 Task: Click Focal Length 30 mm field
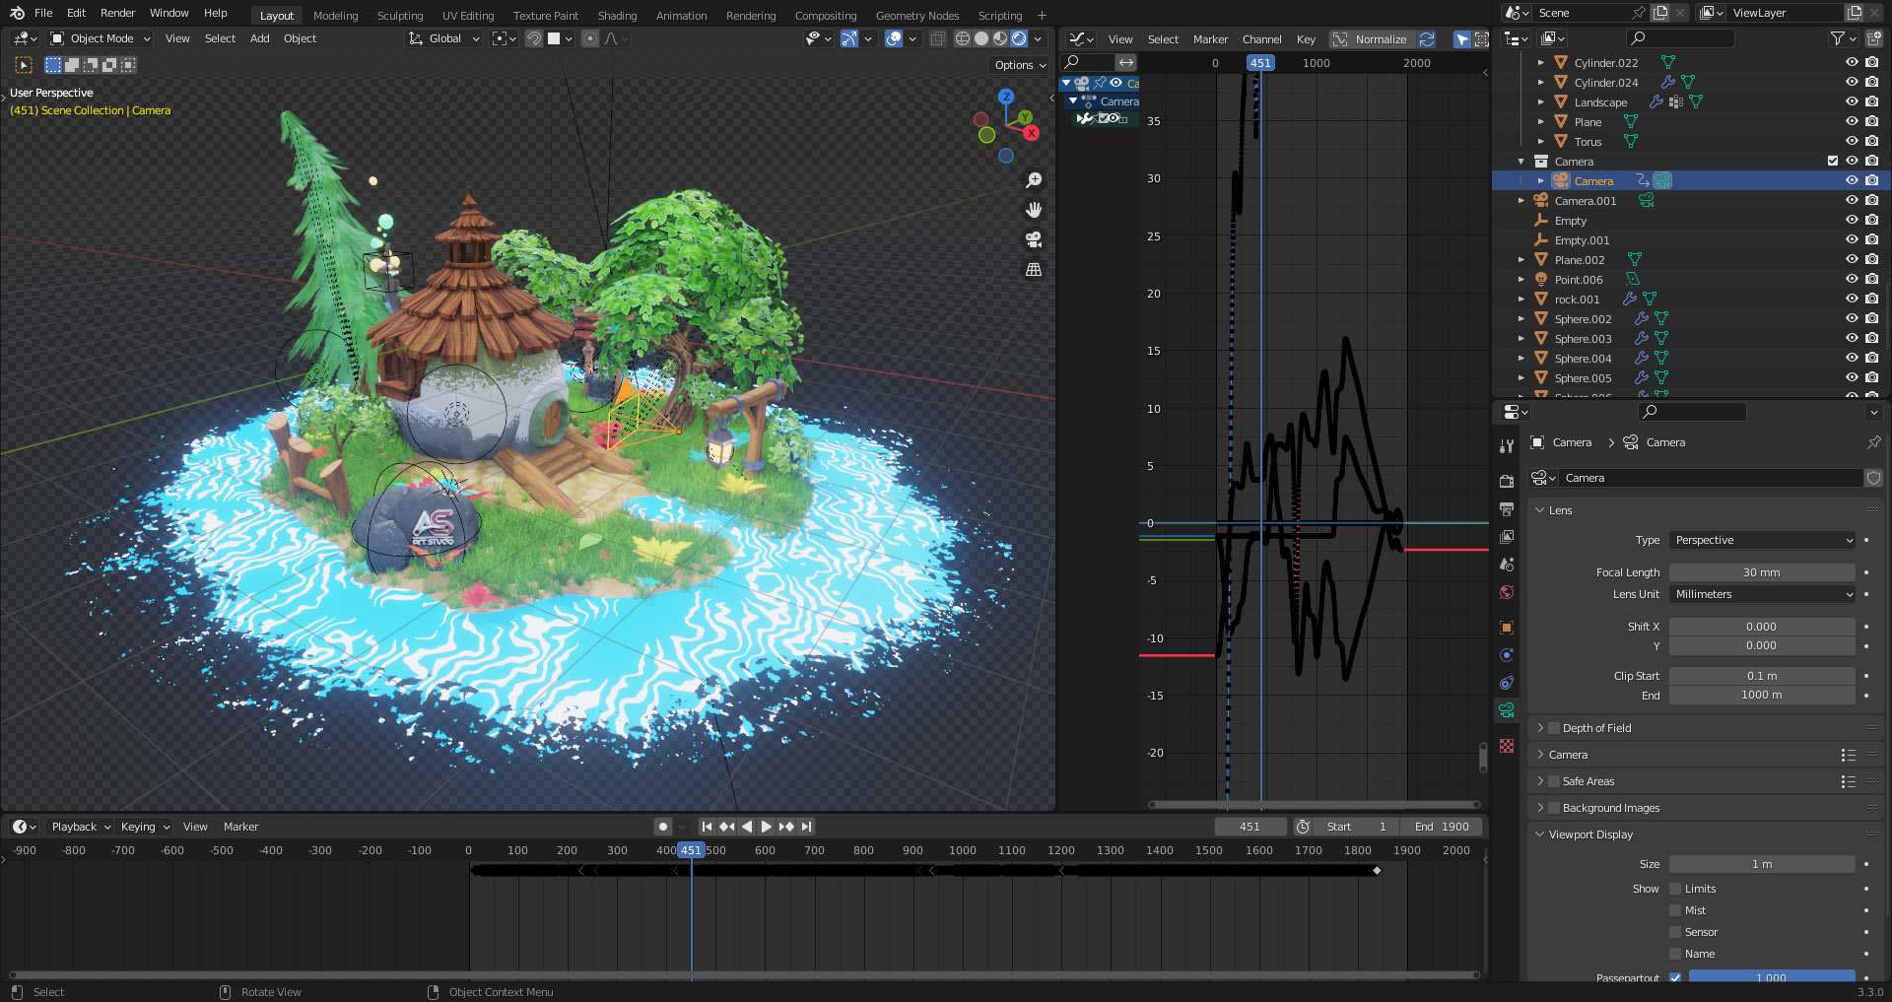tap(1762, 572)
